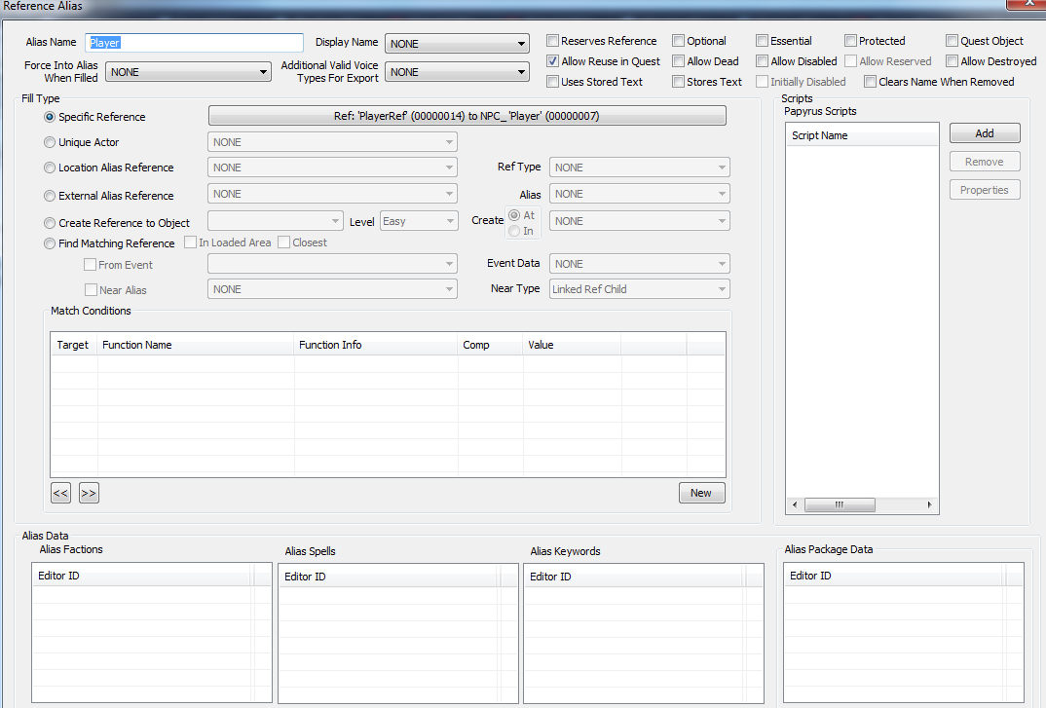Select Create Reference to Object option

tap(50, 223)
